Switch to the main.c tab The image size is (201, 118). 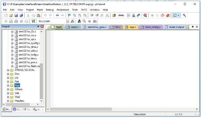(x=73, y=27)
